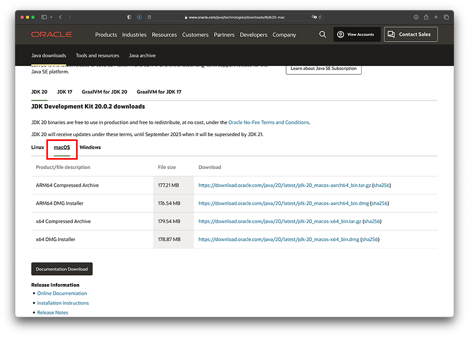Open the View Accounts dropdown
The image size is (469, 337).
point(356,34)
